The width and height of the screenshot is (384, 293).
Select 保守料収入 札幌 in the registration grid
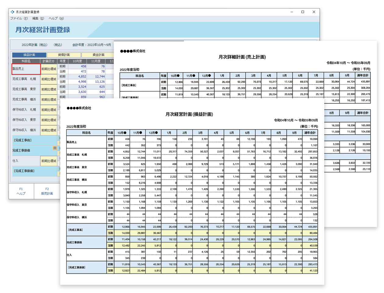[26, 110]
